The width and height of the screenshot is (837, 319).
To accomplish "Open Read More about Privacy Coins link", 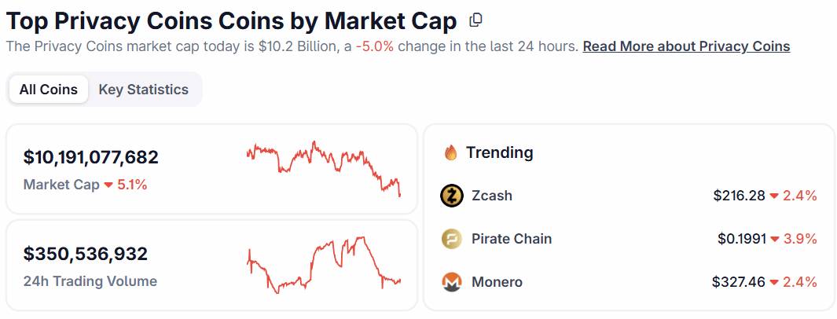I will pyautogui.click(x=686, y=46).
